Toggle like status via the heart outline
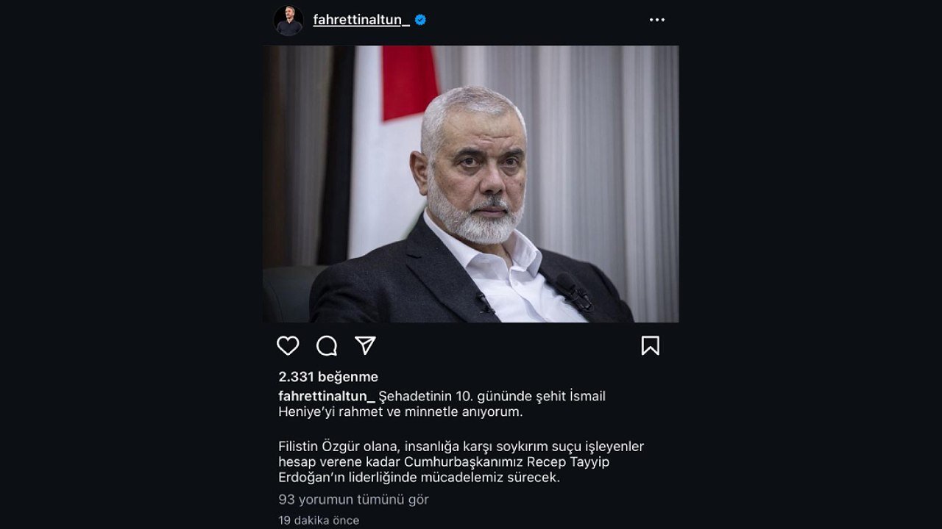This screenshot has height=529, width=942. pyautogui.click(x=290, y=345)
